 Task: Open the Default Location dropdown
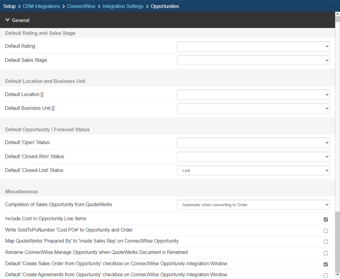click(253, 95)
